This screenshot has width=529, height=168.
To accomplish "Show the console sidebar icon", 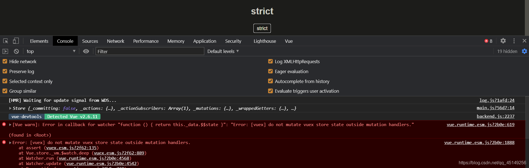I will click(x=5, y=51).
